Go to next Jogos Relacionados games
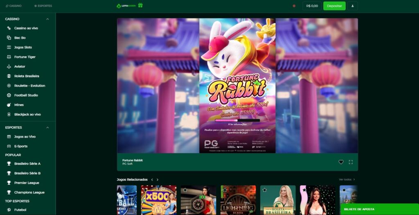The height and width of the screenshot is (215, 419). (158, 180)
